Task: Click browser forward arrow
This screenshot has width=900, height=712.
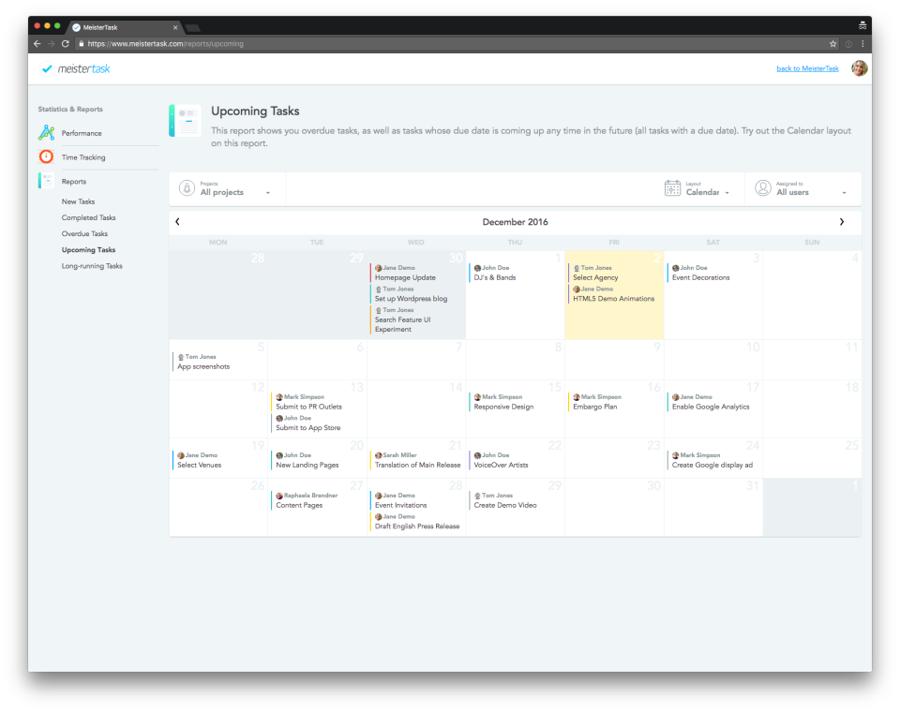Action: [51, 44]
